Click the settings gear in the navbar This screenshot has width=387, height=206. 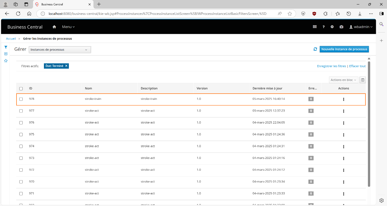pyautogui.click(x=332, y=27)
